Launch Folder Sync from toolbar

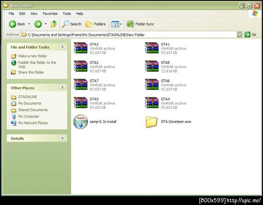(x=140, y=24)
